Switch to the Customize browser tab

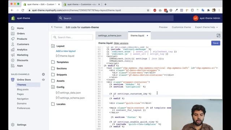[82, 4]
